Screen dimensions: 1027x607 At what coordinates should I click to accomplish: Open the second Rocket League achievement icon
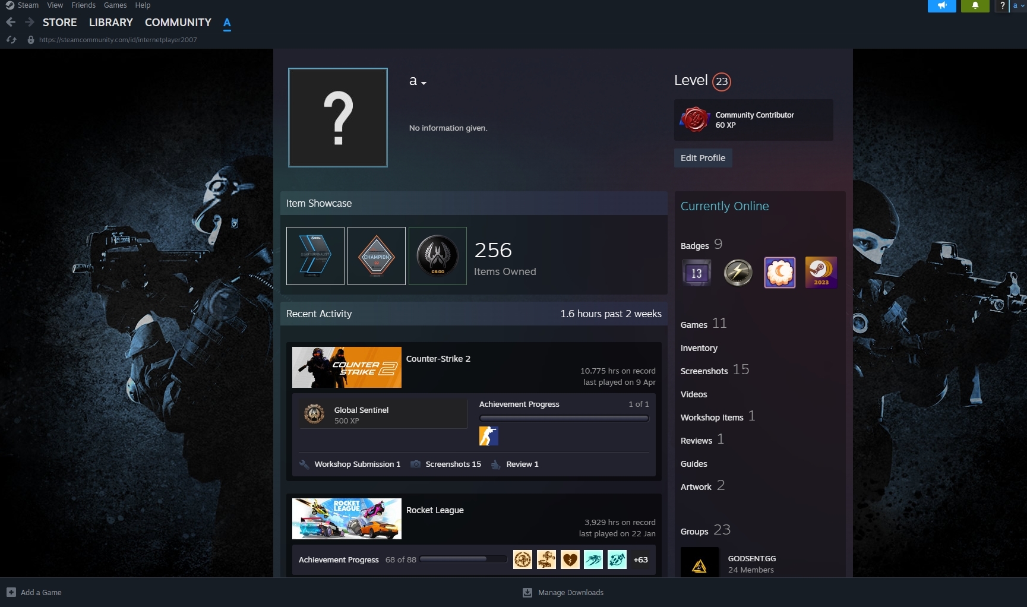(x=546, y=559)
